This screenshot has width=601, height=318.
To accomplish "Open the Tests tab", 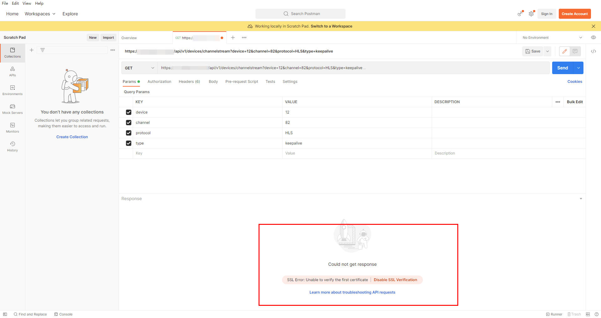I will coord(270,82).
